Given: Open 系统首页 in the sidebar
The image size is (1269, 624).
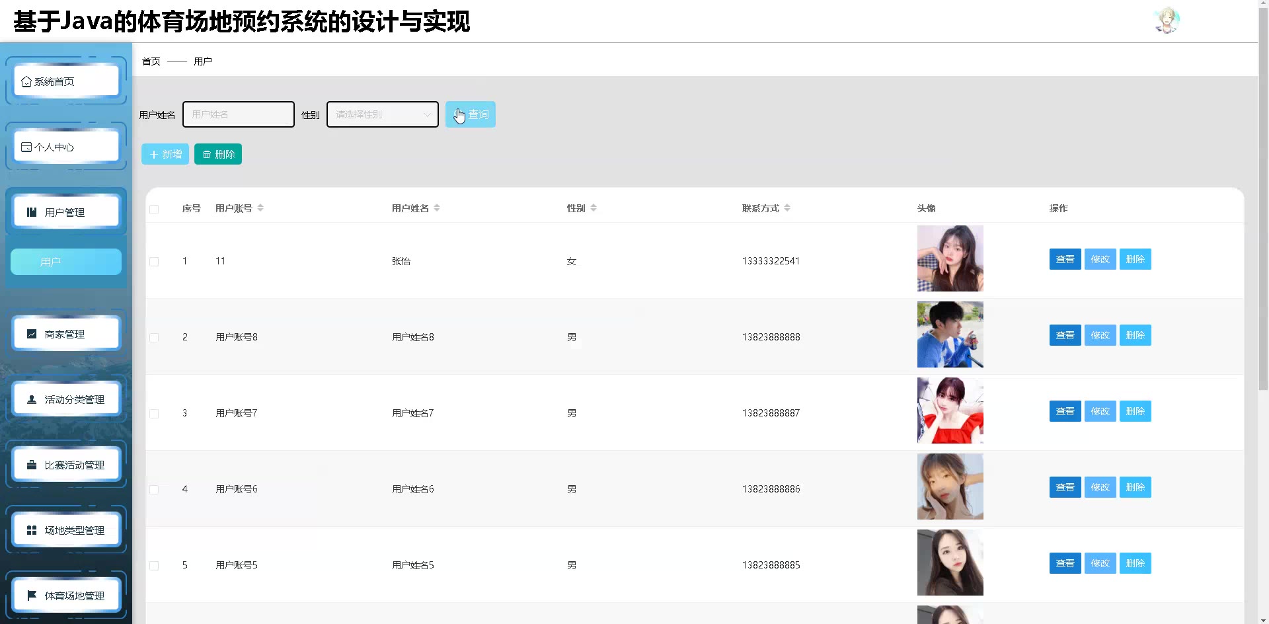Looking at the screenshot, I should [x=66, y=81].
